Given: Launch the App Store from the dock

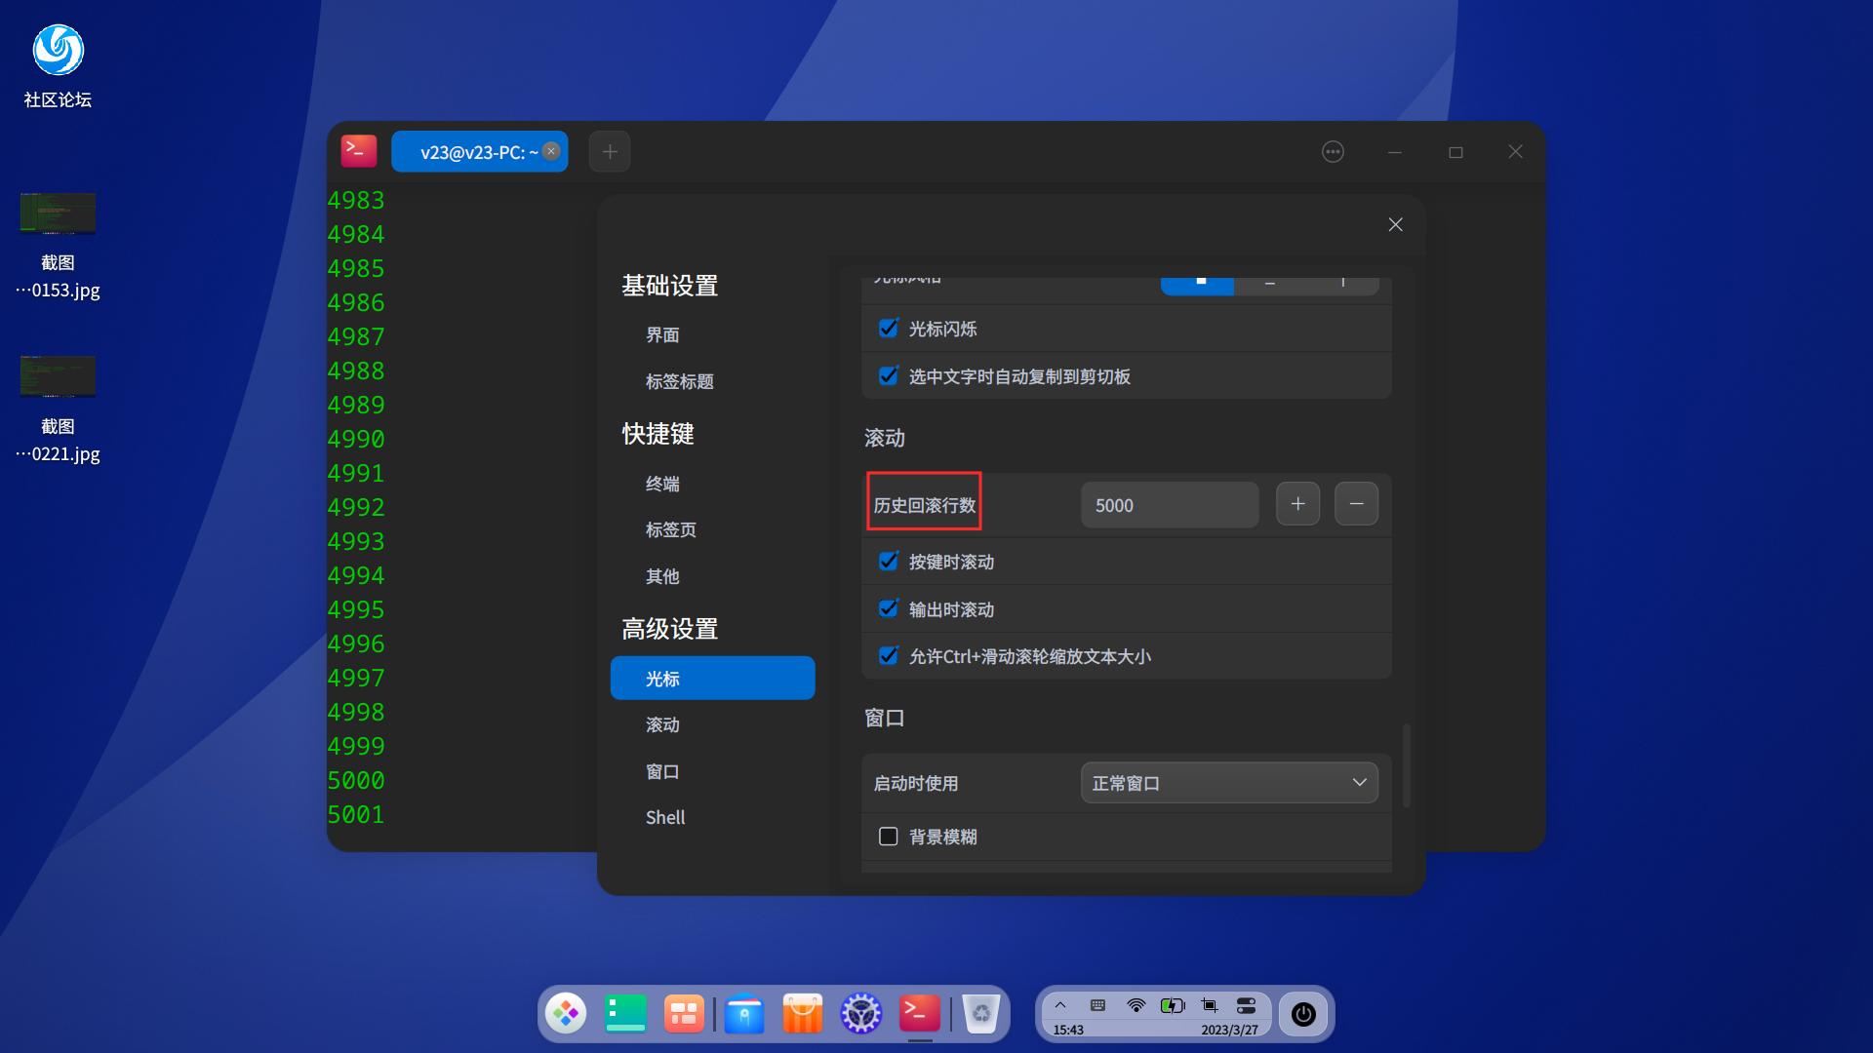Looking at the screenshot, I should tap(802, 1013).
